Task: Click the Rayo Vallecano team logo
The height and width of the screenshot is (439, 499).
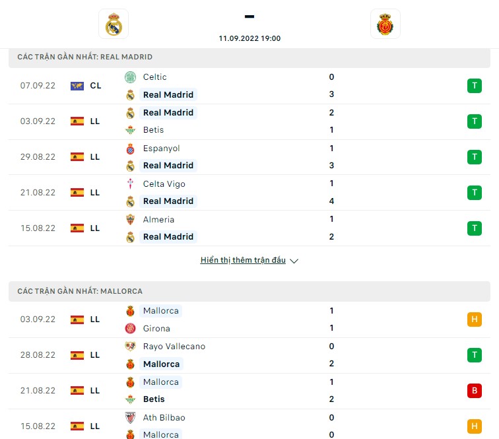Action: (130, 346)
